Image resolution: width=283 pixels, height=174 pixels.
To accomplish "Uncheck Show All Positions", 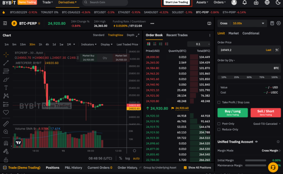I will [x=185, y=167].
